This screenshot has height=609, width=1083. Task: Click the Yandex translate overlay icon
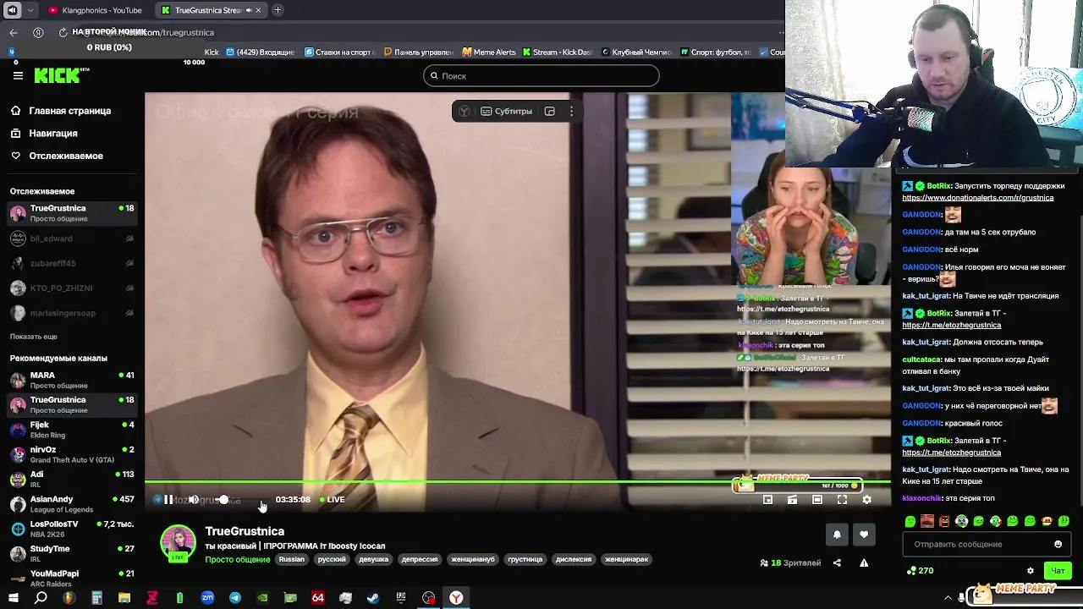pyautogui.click(x=465, y=112)
